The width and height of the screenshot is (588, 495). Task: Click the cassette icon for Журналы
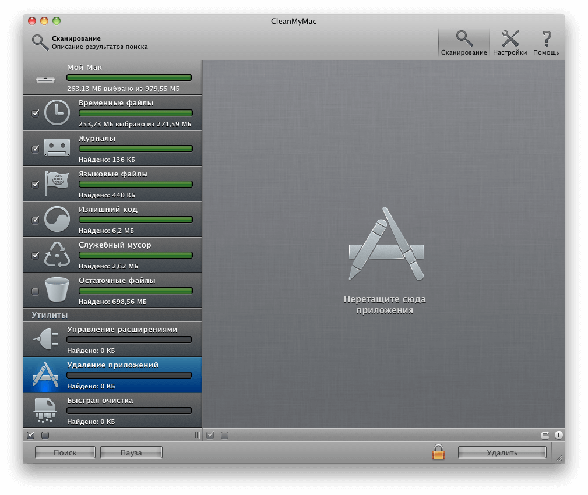(57, 147)
